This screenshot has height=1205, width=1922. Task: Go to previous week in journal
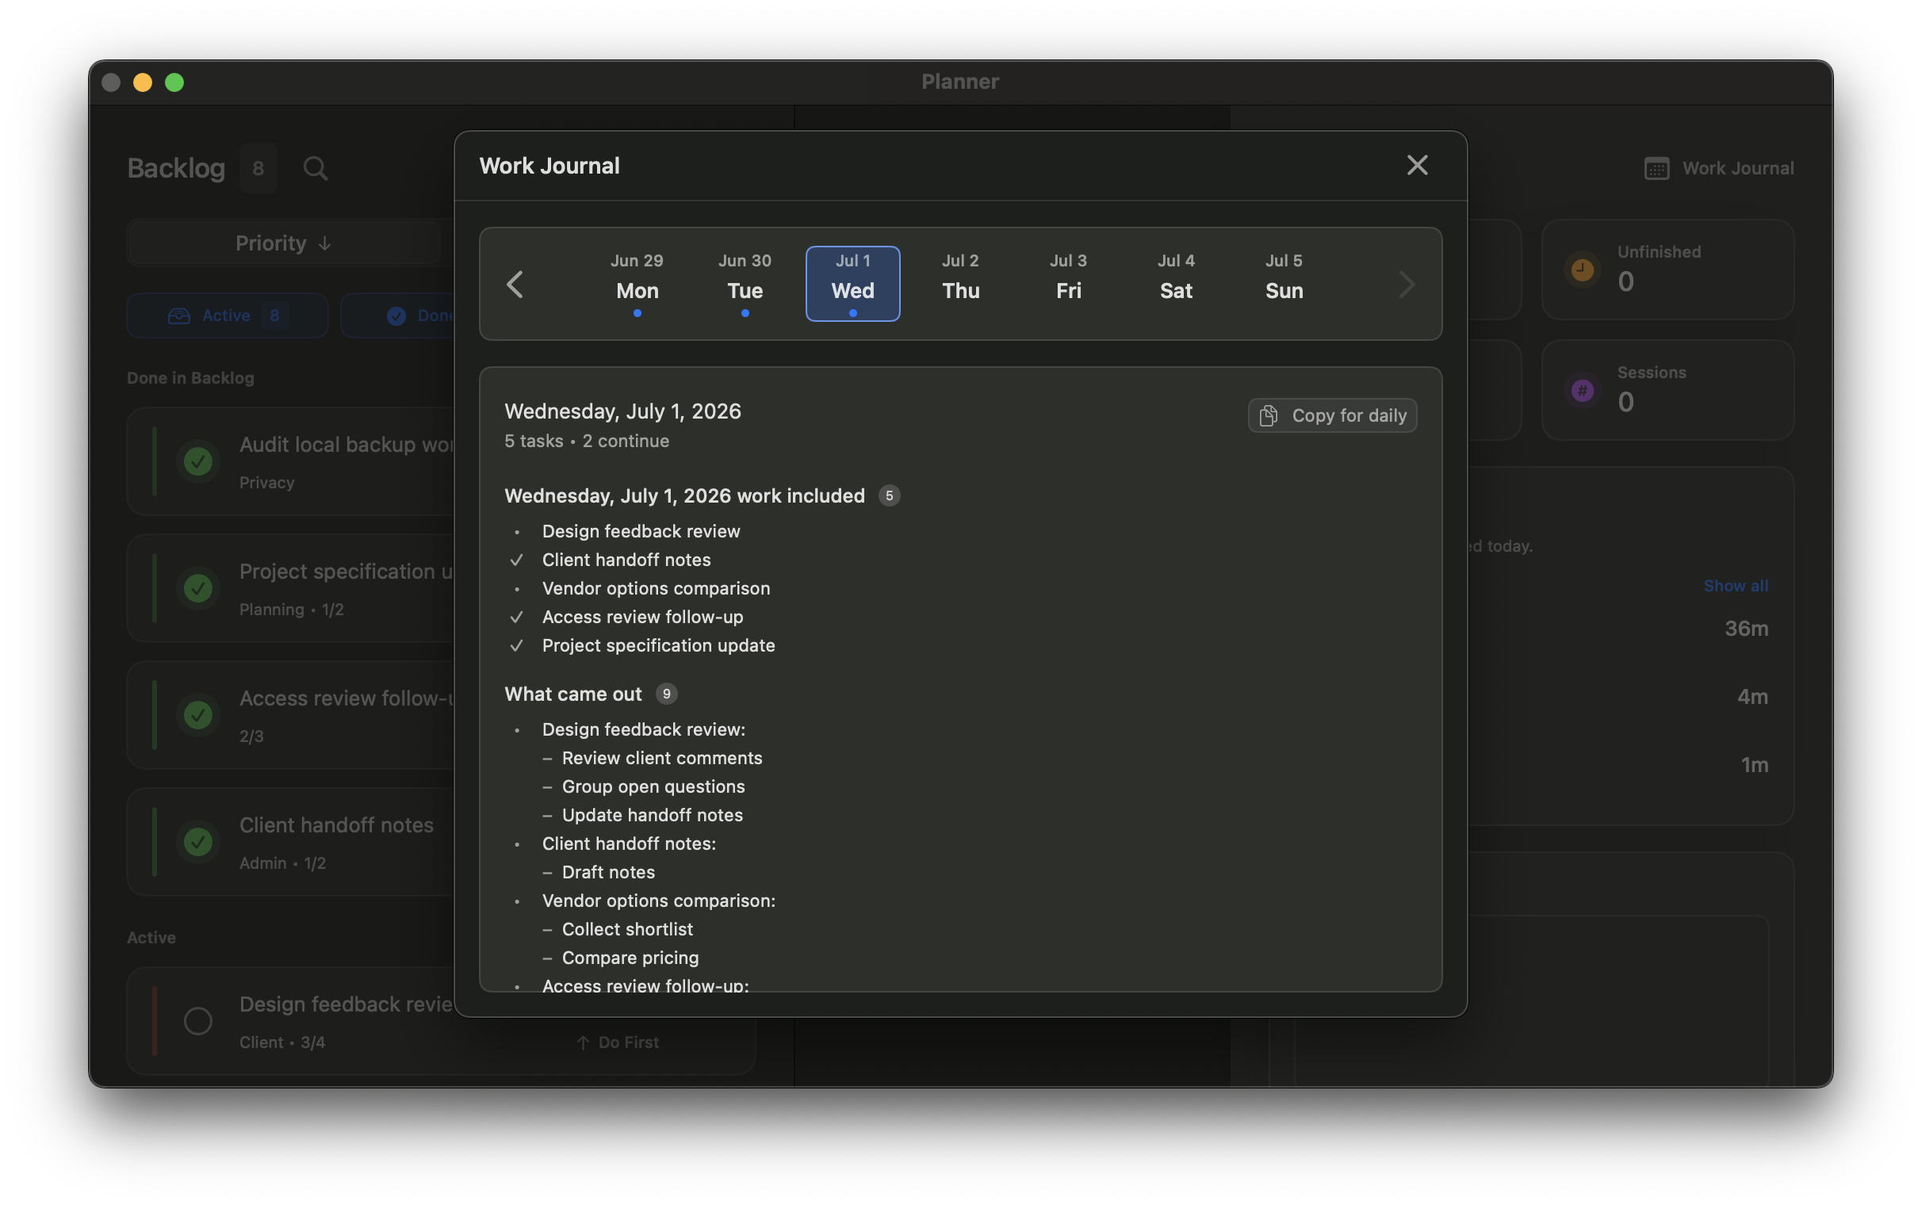pos(515,285)
